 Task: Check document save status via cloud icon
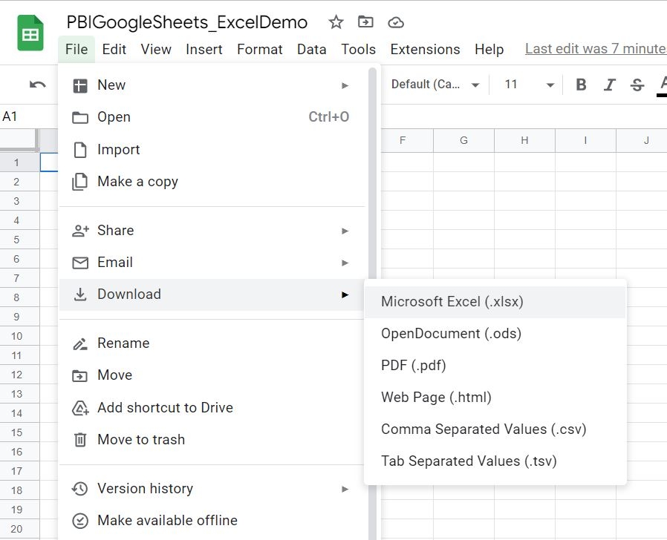[396, 22]
